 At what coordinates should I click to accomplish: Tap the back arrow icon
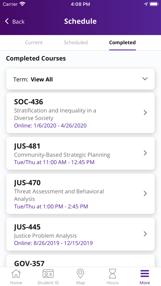tap(7, 21)
